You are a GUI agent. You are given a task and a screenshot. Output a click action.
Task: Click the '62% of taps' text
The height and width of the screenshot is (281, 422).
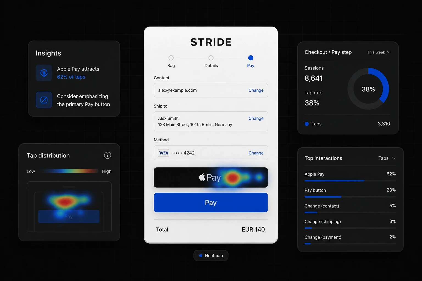point(71,77)
